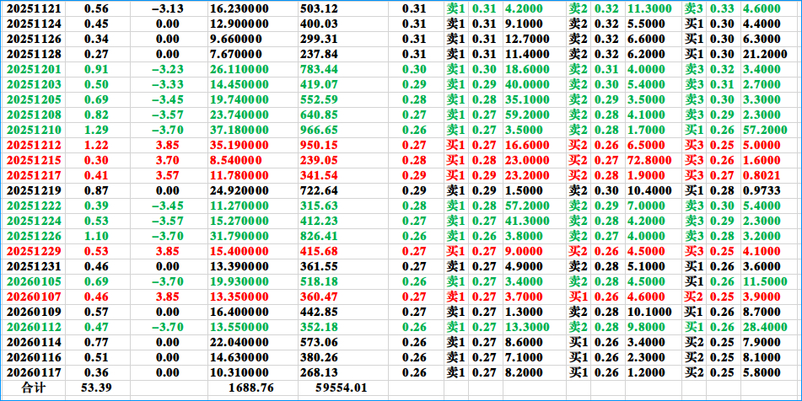Select the cell 268.13

[x=320, y=372]
